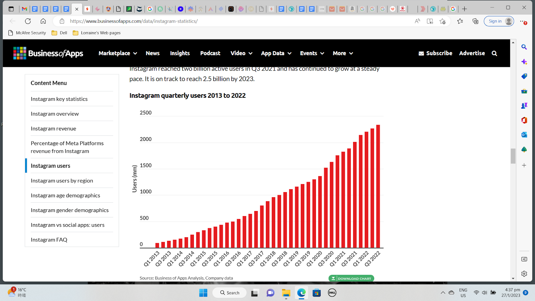Open the News menu item
The image size is (535, 301).
pyautogui.click(x=152, y=53)
